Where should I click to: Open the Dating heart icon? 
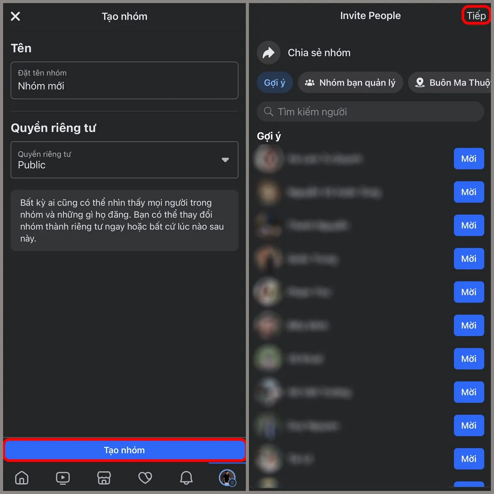click(145, 478)
